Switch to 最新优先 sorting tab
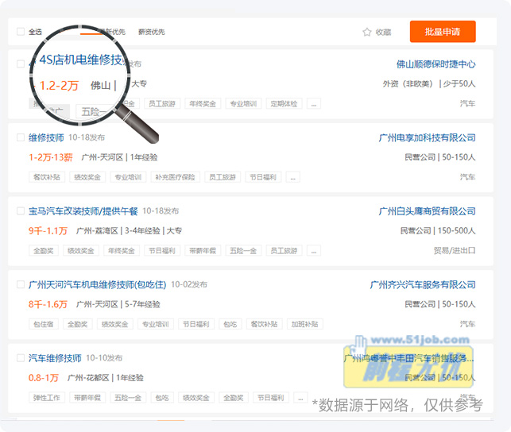This screenshot has width=511, height=432. (x=110, y=33)
